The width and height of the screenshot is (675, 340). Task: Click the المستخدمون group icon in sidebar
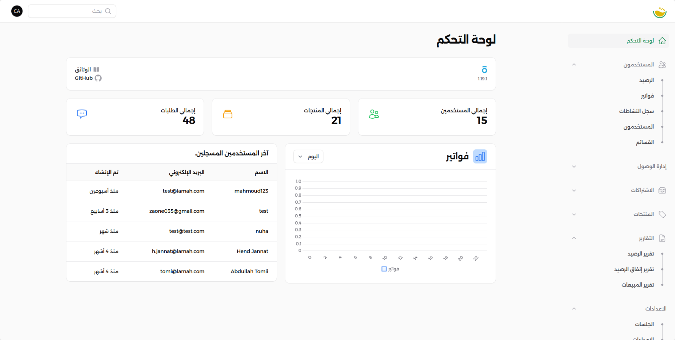pyautogui.click(x=662, y=65)
